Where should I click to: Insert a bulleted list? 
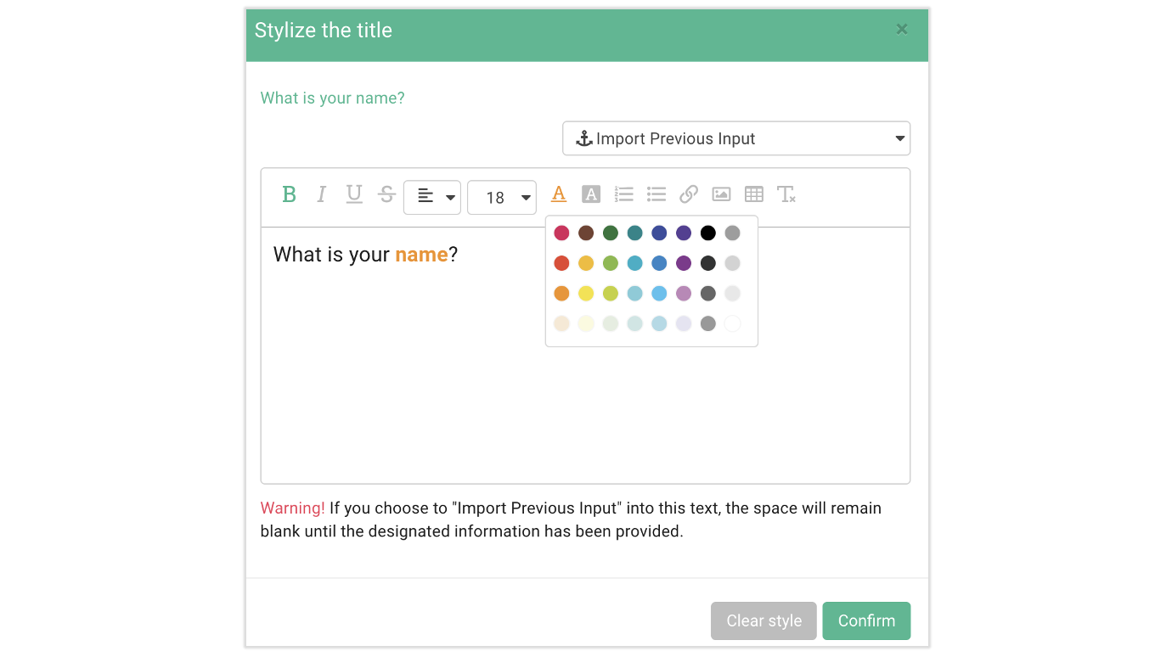click(656, 194)
